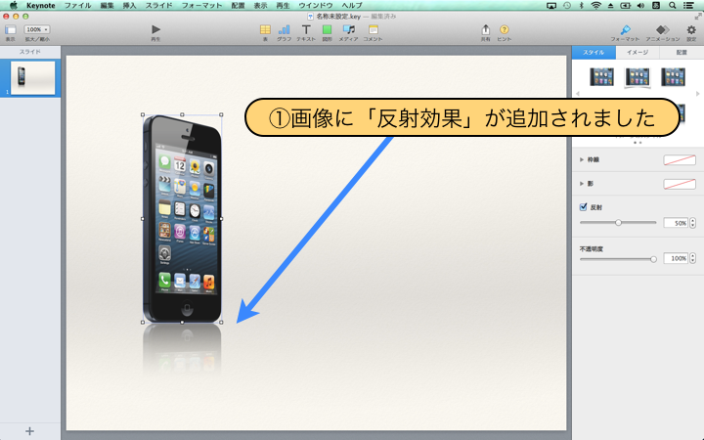The width and height of the screenshot is (704, 440).
Task: Insert a chart with the グラフ icon
Action: tap(284, 29)
